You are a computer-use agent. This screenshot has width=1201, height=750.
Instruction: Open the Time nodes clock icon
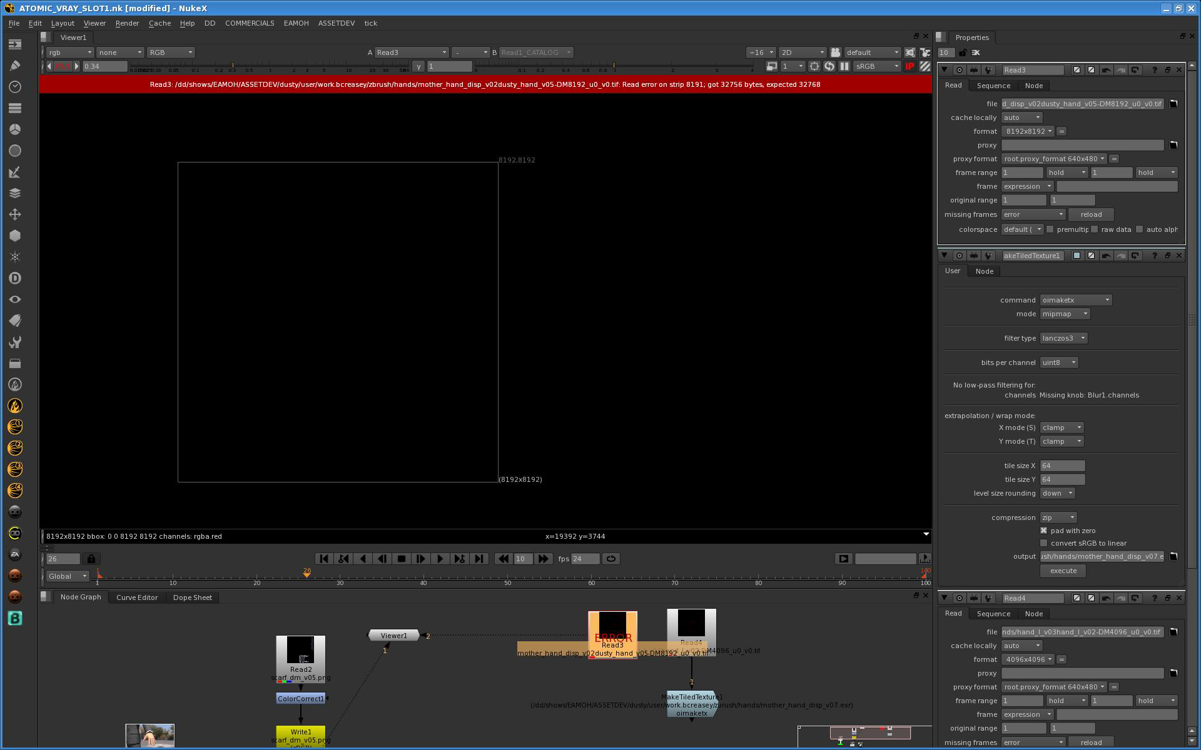click(15, 87)
